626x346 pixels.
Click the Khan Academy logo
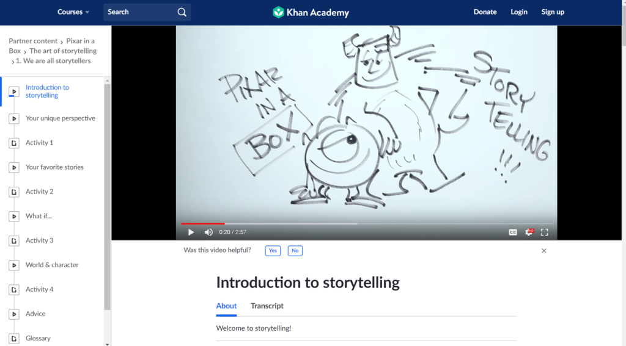click(x=311, y=12)
